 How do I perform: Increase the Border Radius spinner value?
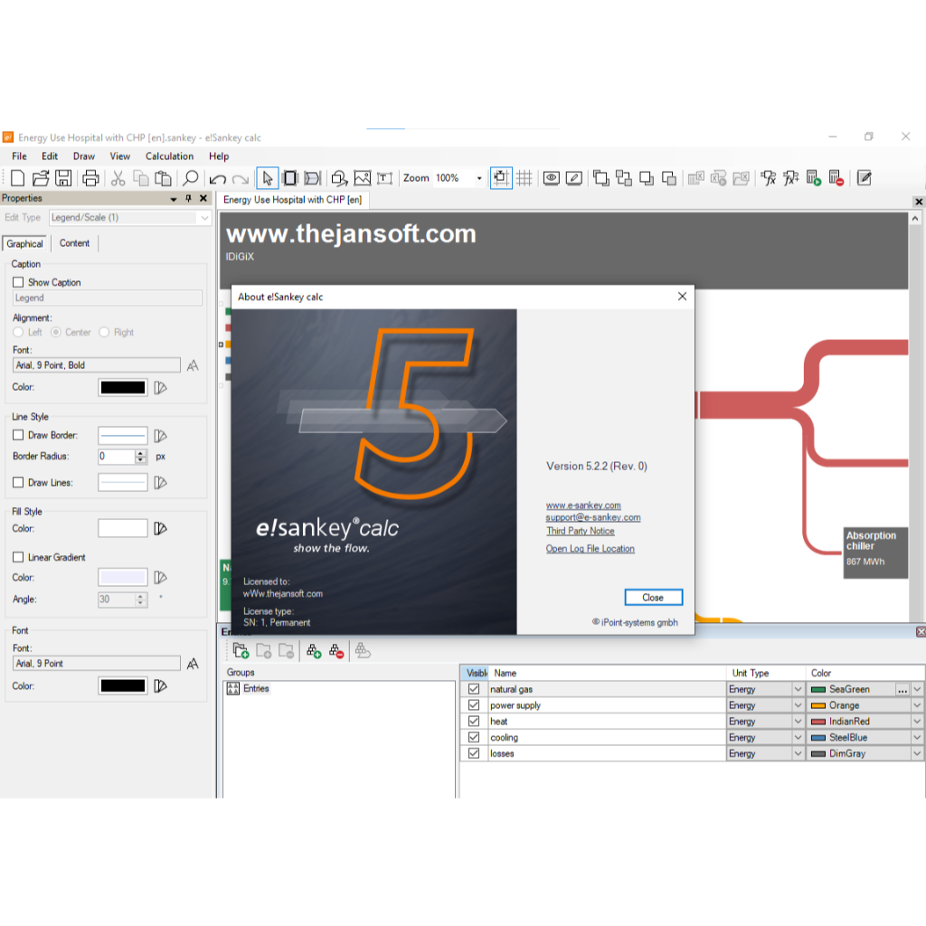coord(140,453)
